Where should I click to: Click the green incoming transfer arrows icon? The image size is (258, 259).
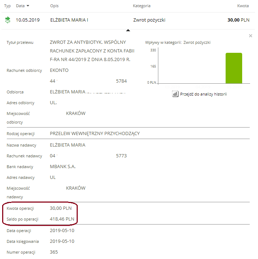click(x=8, y=20)
